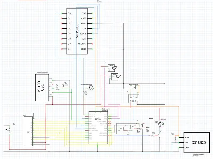Select the "Ultrasonische sensor" caption
The height and width of the screenshot is (159, 213).
pos(42,72)
